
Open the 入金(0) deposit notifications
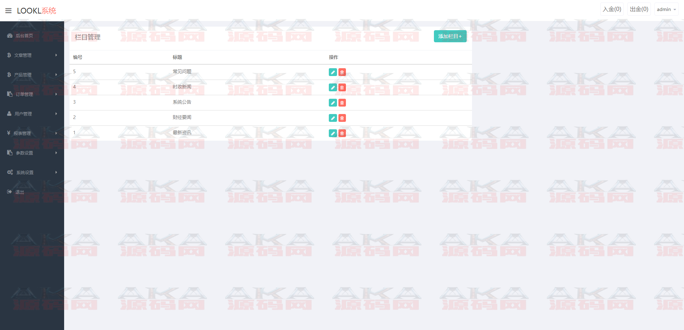click(612, 9)
